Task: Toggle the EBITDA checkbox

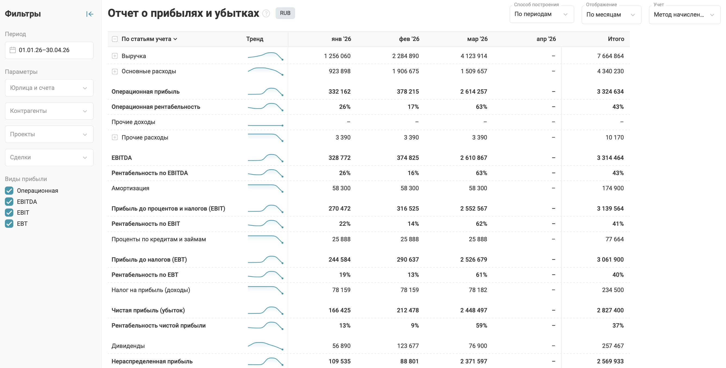Action: pyautogui.click(x=9, y=202)
